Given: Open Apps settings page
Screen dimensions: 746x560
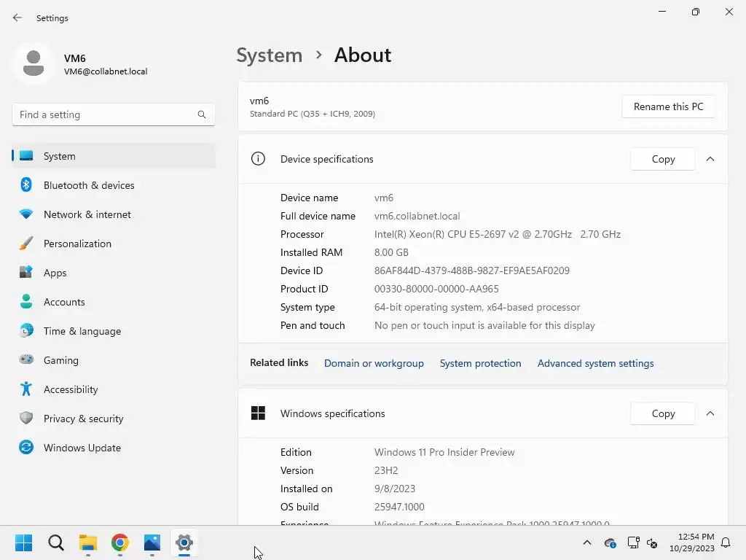Looking at the screenshot, I should (x=113, y=273).
